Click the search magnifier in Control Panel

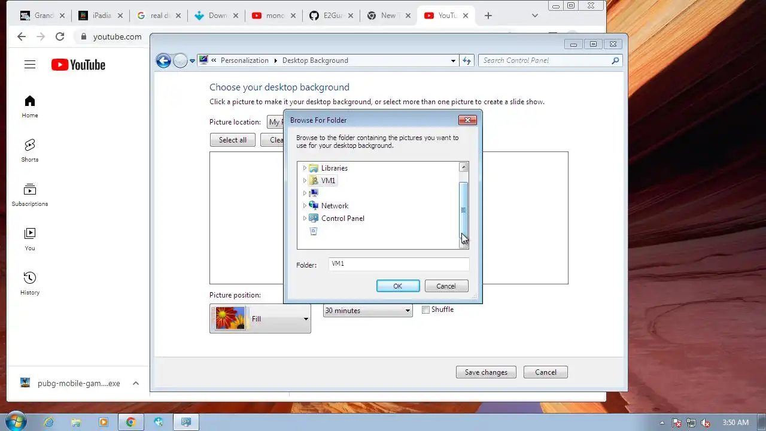(x=615, y=60)
